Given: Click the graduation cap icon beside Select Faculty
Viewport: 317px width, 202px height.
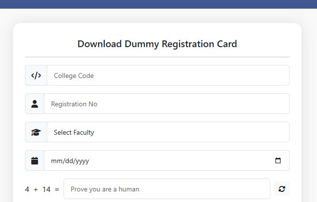Looking at the screenshot, I should tap(36, 132).
